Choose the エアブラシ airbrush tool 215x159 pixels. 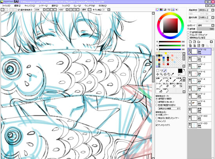tap(166, 80)
